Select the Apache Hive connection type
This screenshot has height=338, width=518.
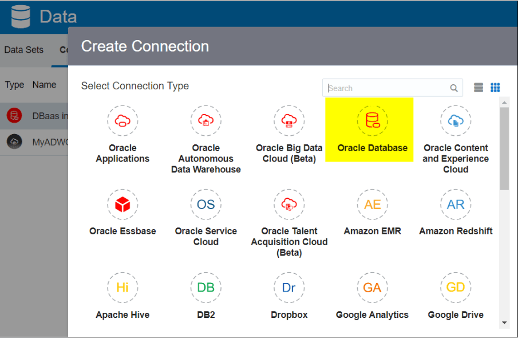(122, 288)
